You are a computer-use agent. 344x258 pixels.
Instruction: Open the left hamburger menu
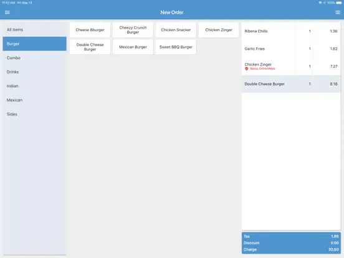pos(7,12)
